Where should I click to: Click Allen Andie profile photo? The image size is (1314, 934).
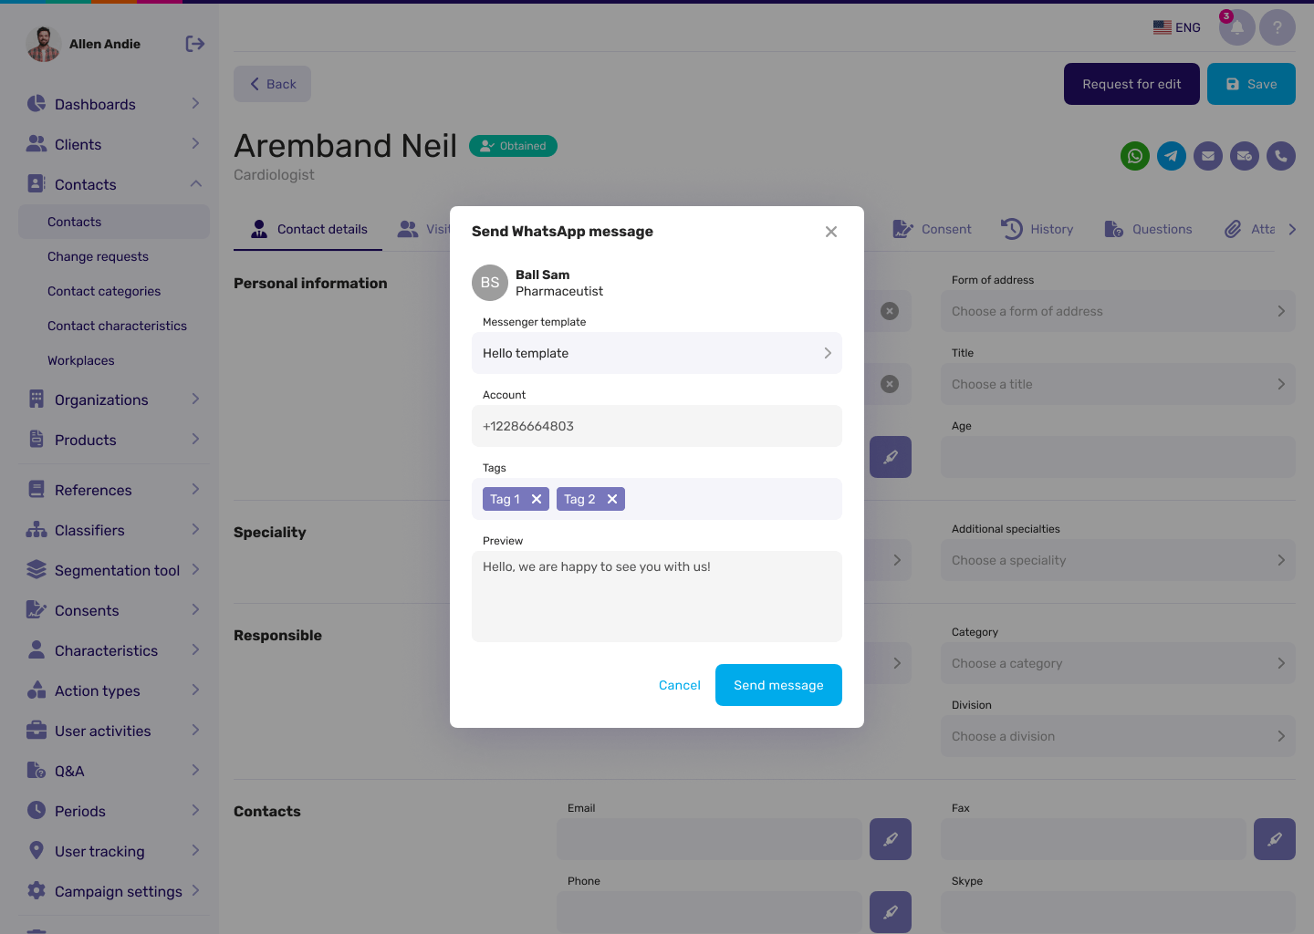pos(43,44)
